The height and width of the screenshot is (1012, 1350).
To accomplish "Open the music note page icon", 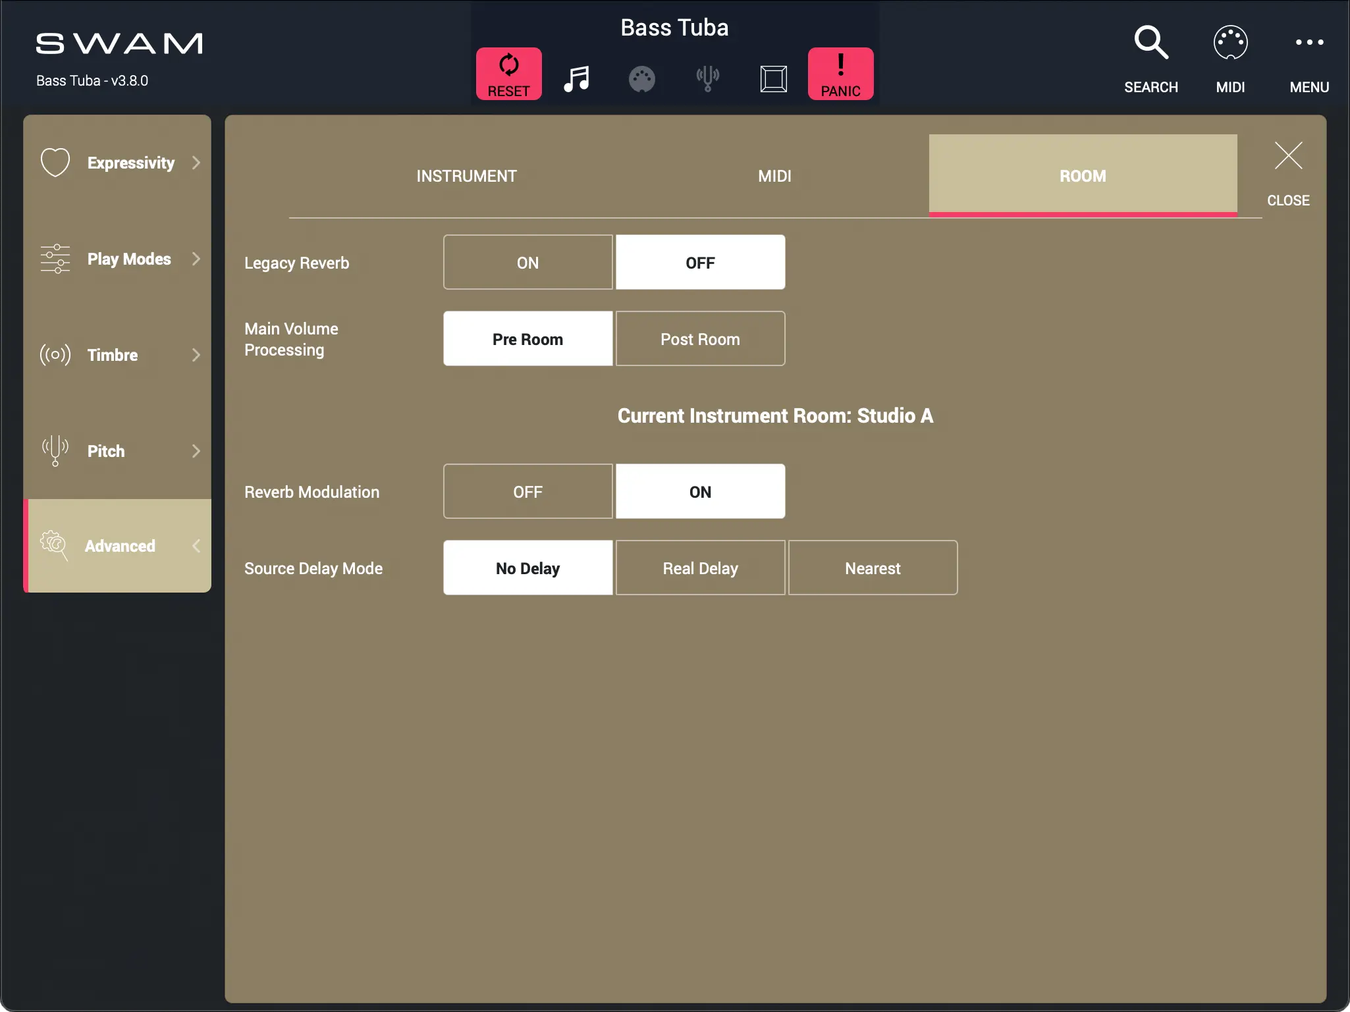I will (576, 79).
